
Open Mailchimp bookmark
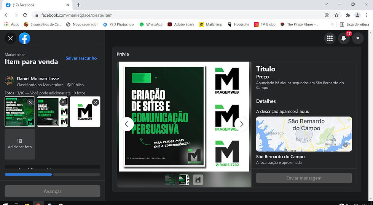211,24
